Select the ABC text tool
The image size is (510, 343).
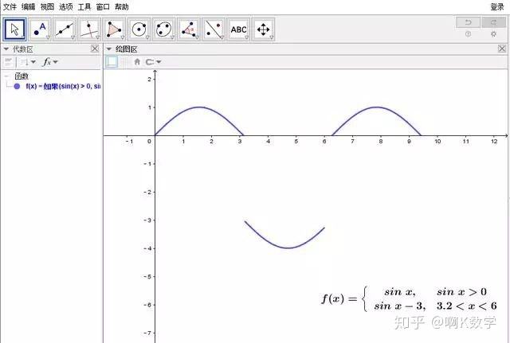pos(238,29)
